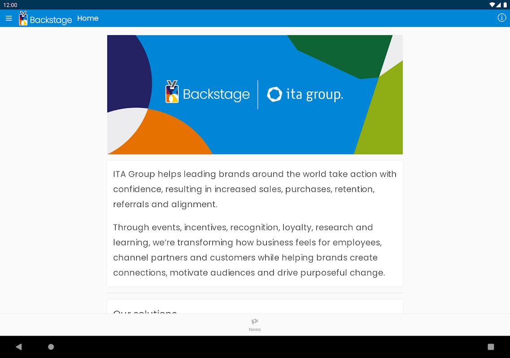Tap the Android recent apps square

click(491, 347)
